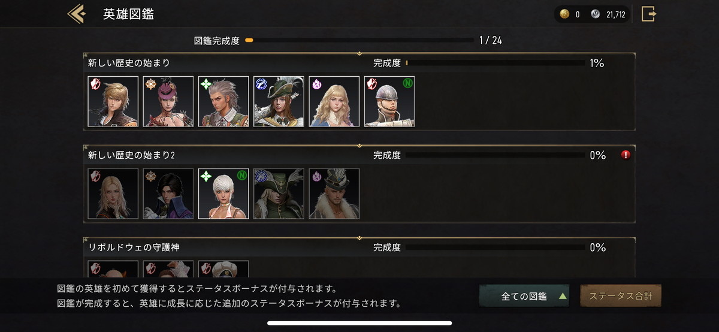The width and height of the screenshot is (719, 332).
Task: Click the ステータス合計 button
Action: [621, 296]
